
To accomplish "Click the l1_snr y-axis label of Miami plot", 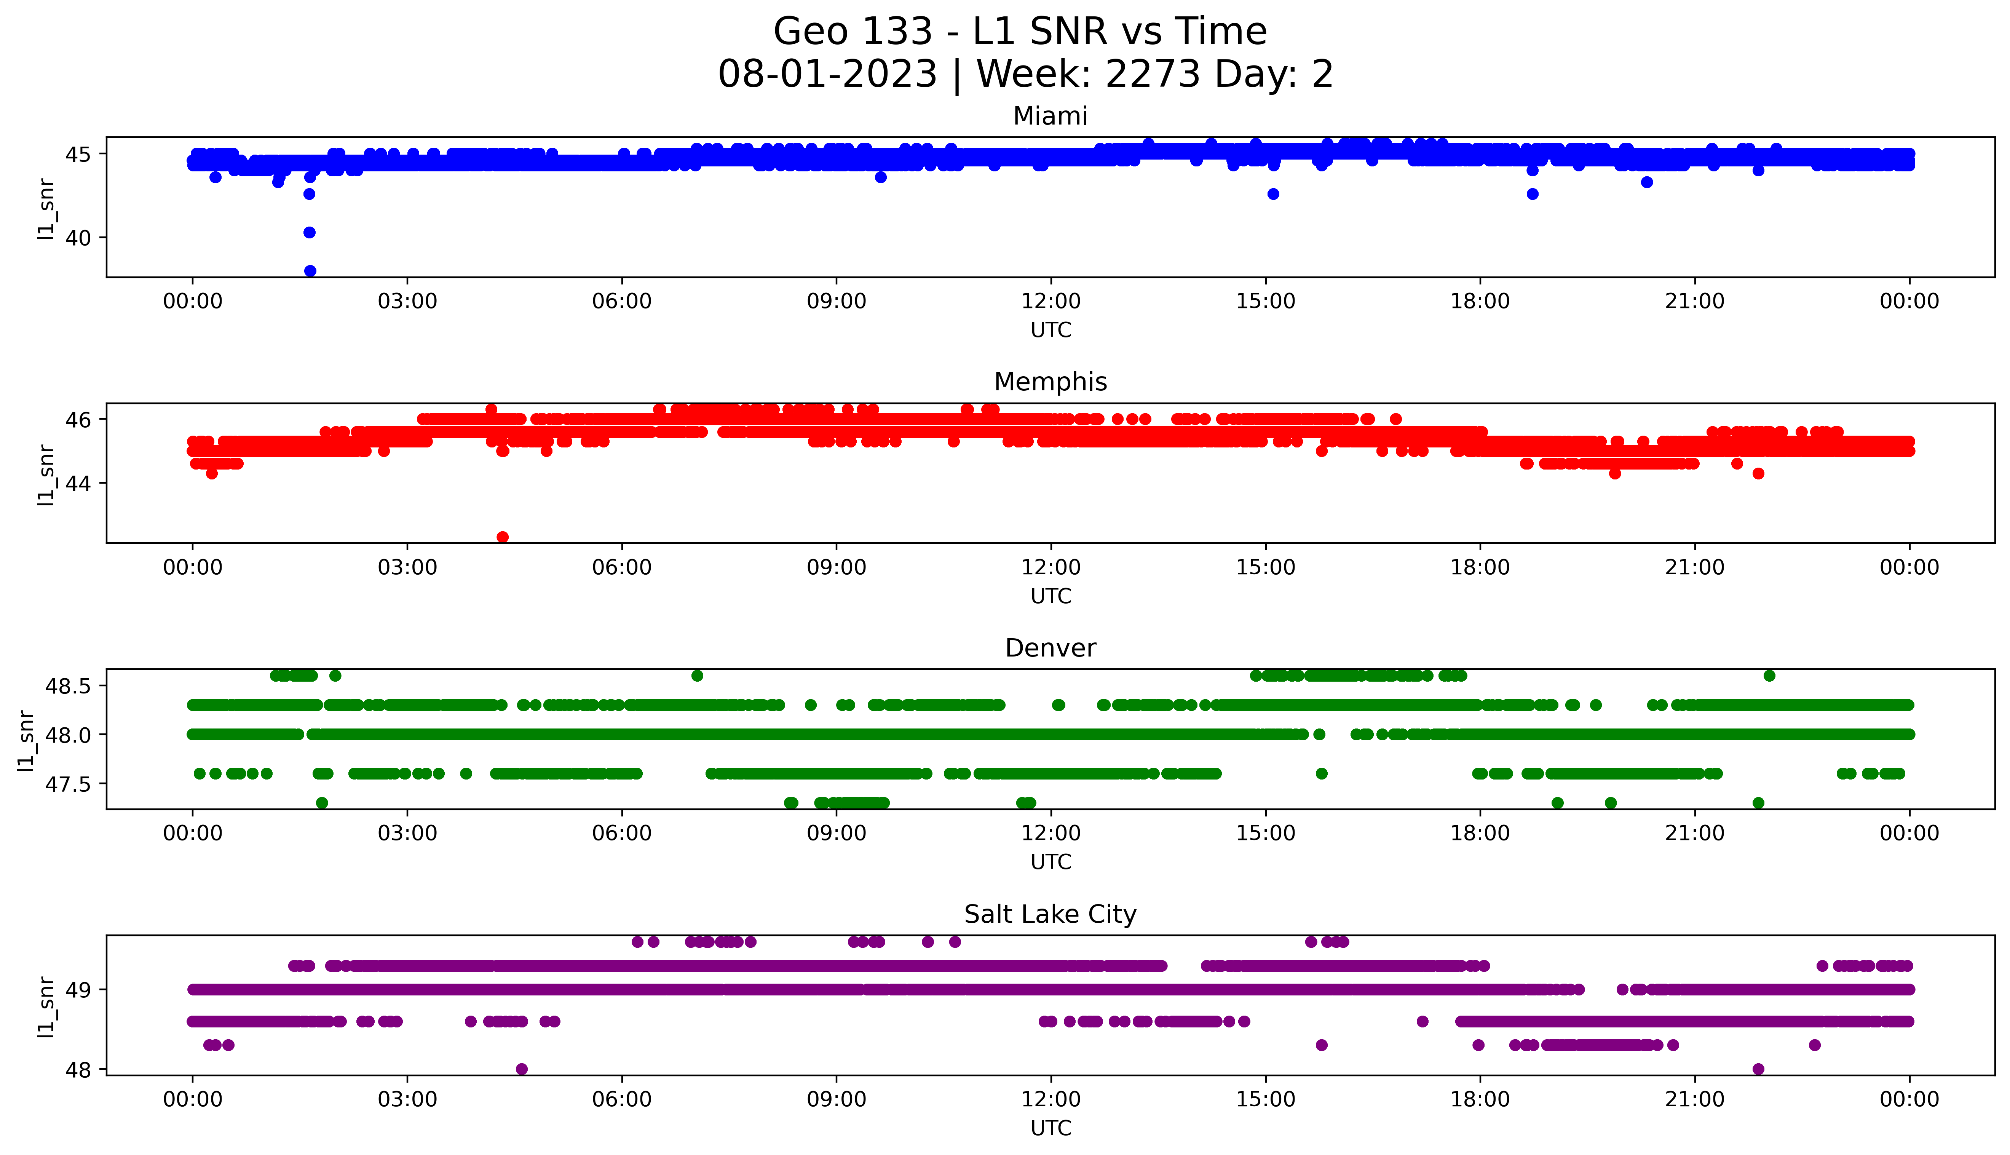I will pyautogui.click(x=47, y=209).
